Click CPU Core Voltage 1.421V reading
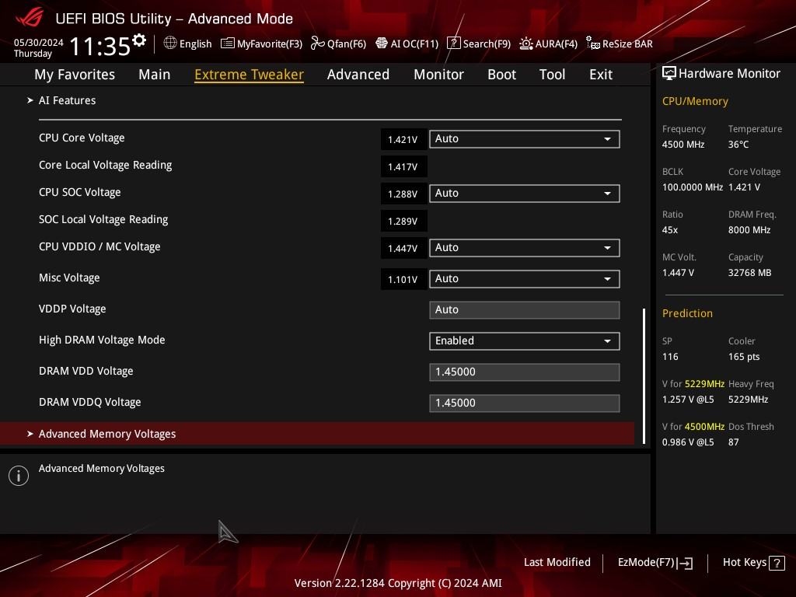796x597 pixels. [403, 140]
